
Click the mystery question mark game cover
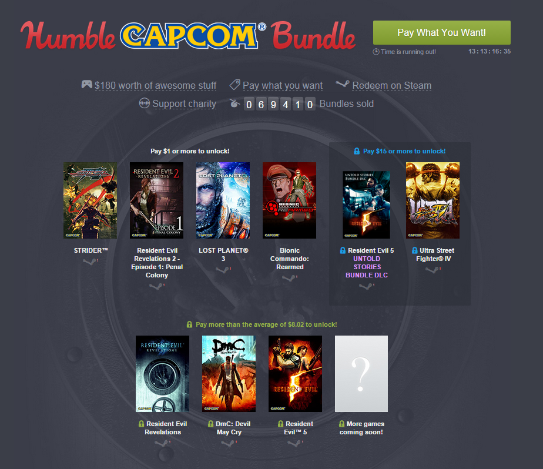[x=361, y=373]
